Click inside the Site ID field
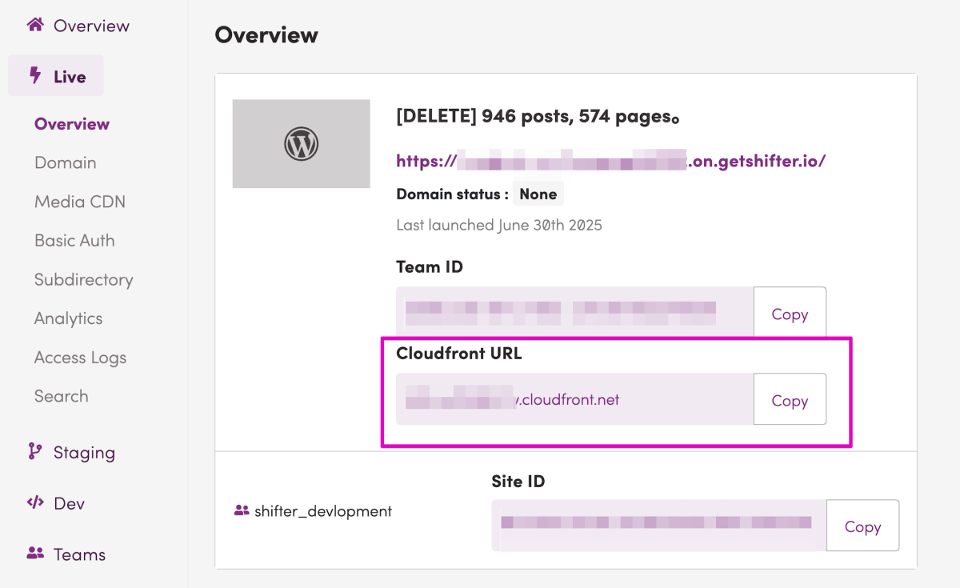Viewport: 960px width, 588px height. 659,526
